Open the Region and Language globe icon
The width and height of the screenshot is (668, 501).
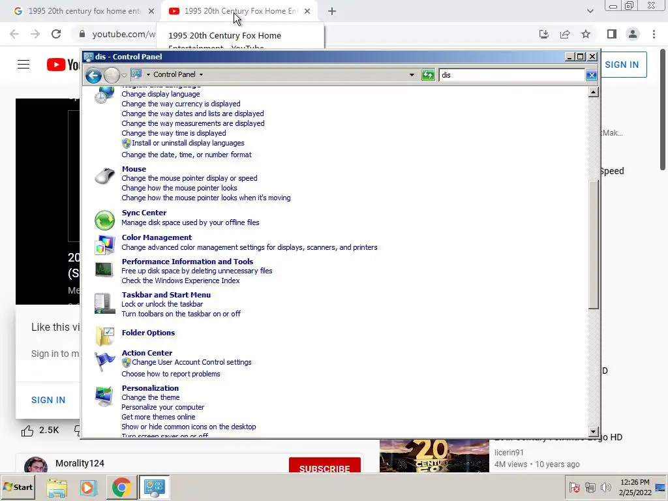point(104,95)
